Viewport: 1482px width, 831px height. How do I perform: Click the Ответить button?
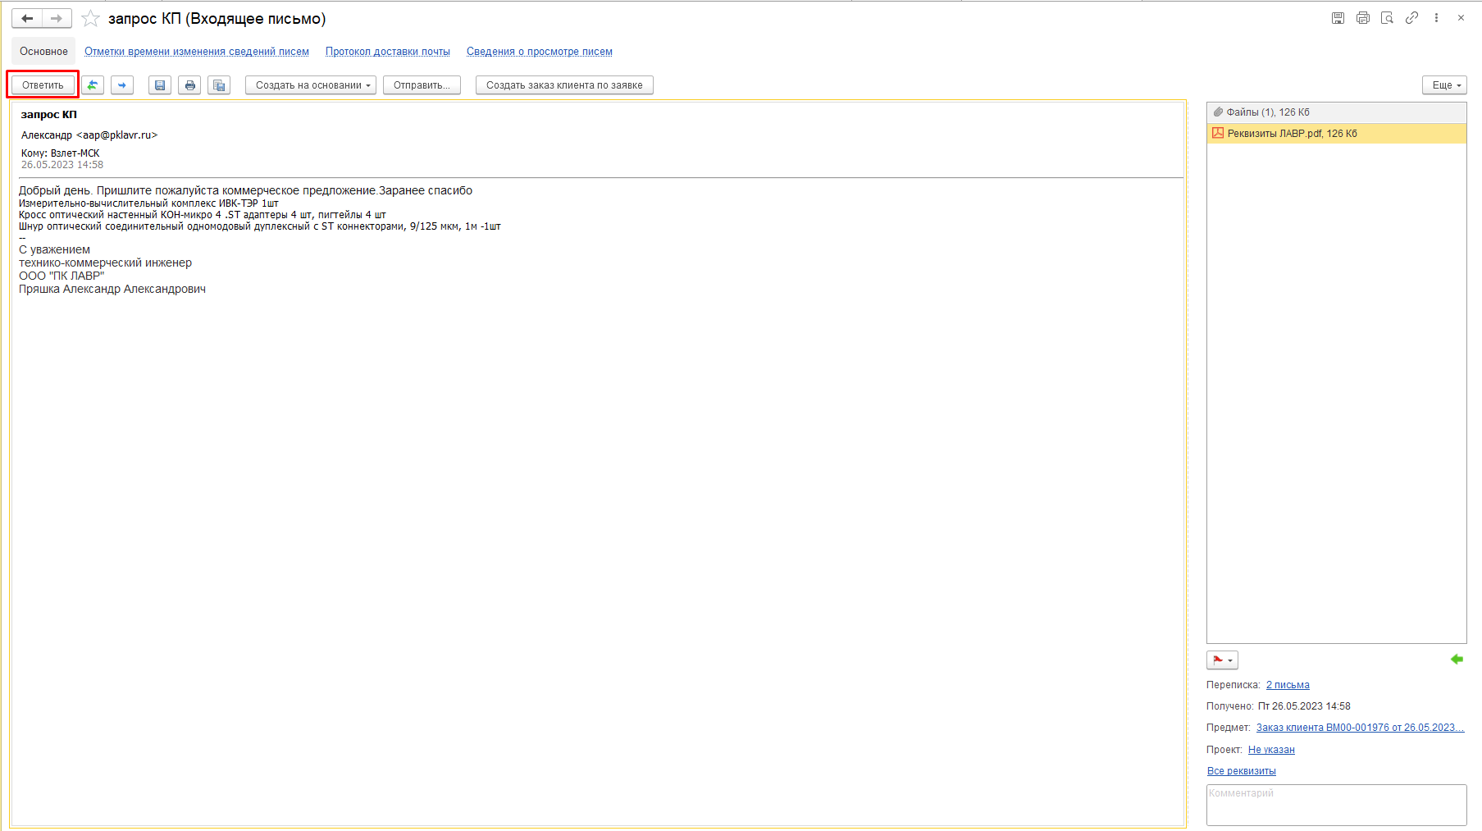click(43, 85)
